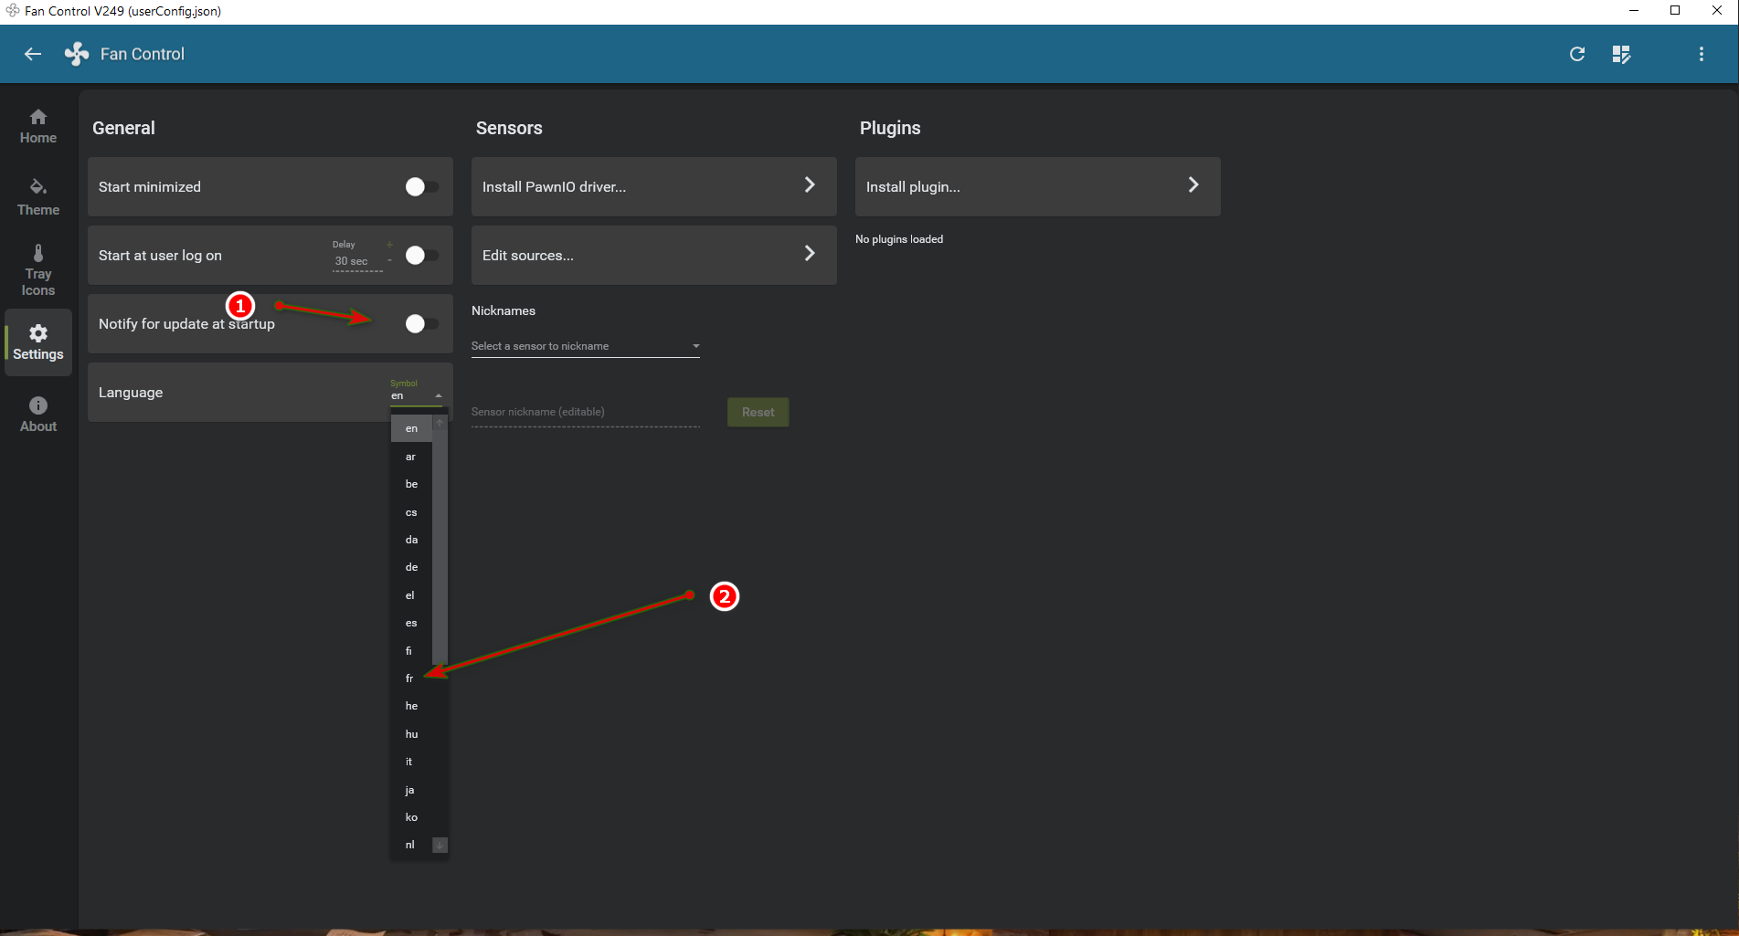Screen dimensions: 1739x936
Task: Toggle the Start minimized switch
Action: click(x=420, y=186)
